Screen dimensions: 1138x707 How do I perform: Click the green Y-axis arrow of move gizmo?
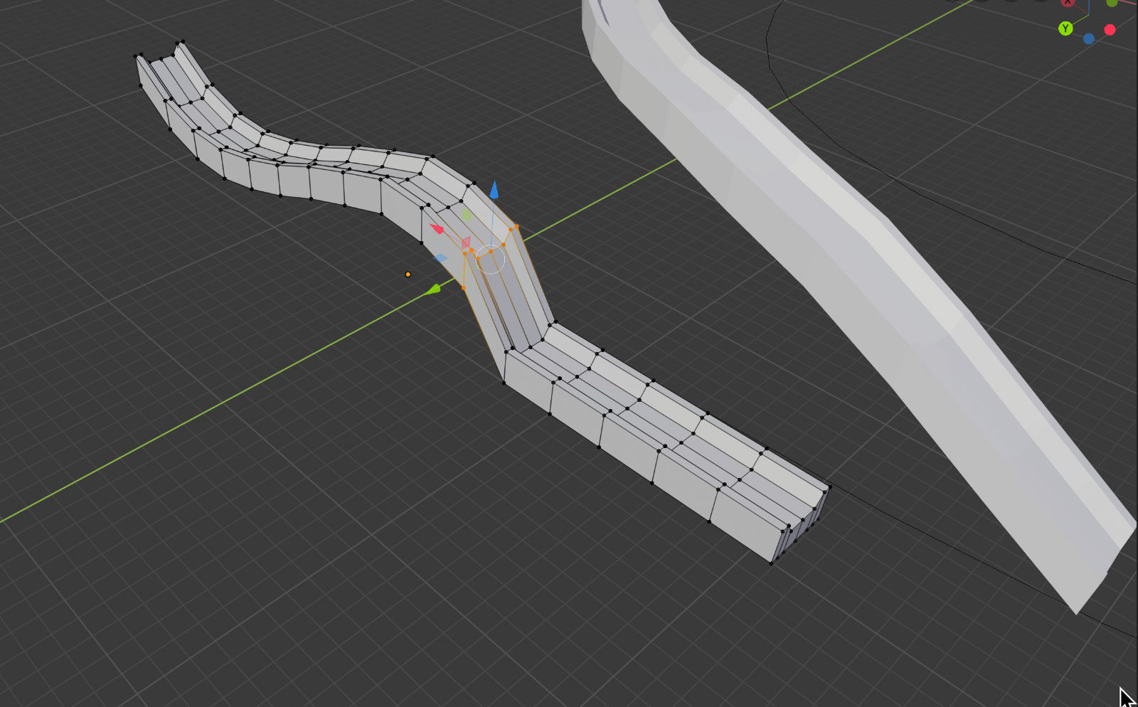coord(432,289)
